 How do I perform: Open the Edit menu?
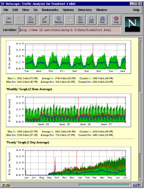[15, 10]
